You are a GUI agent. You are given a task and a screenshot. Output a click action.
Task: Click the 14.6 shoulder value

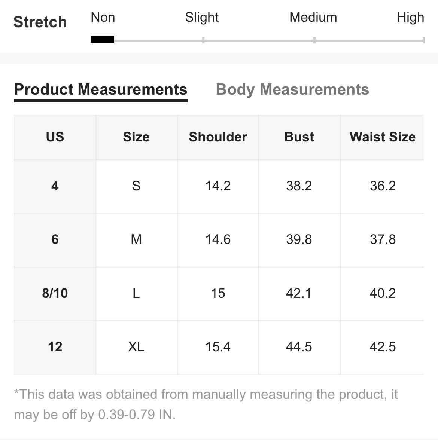[218, 240]
